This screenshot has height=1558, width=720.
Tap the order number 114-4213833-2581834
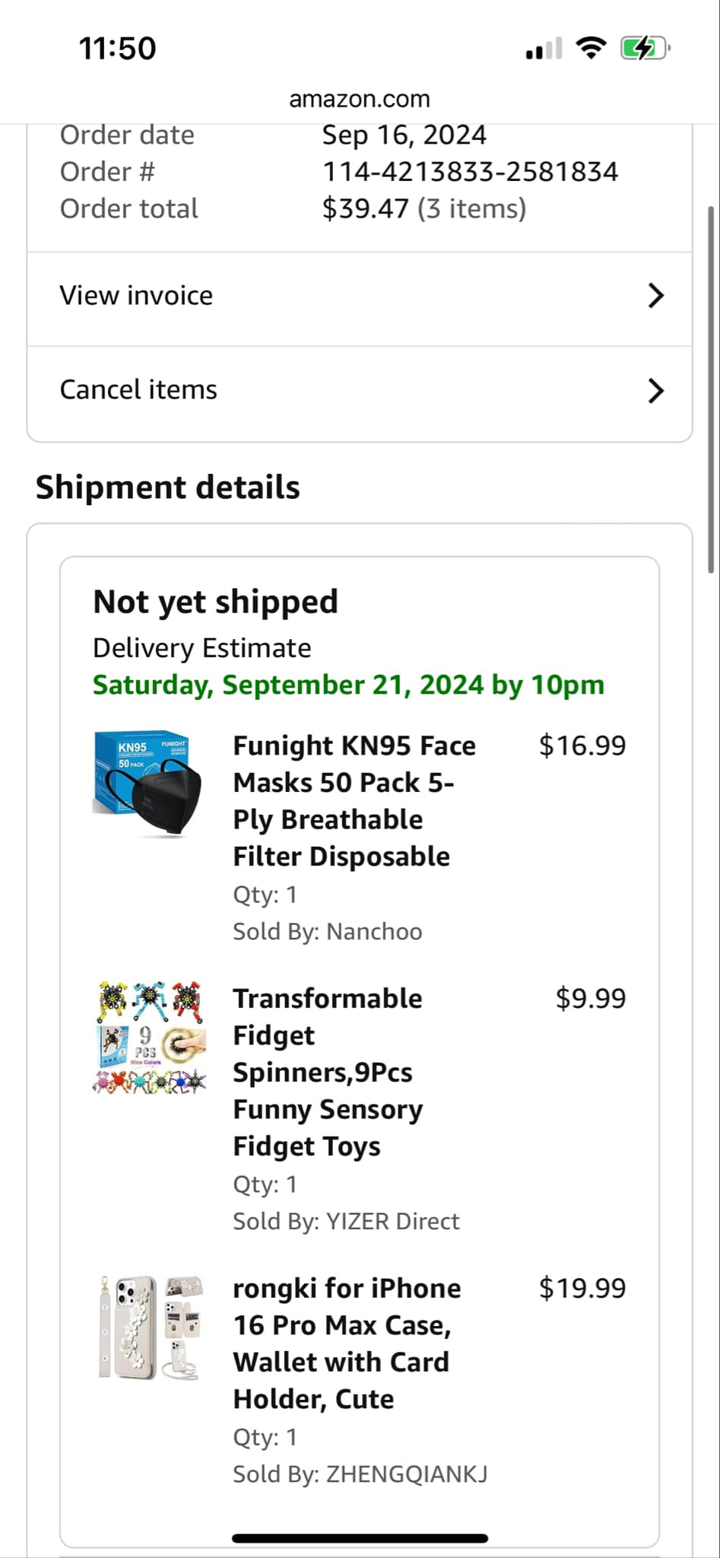[470, 172]
